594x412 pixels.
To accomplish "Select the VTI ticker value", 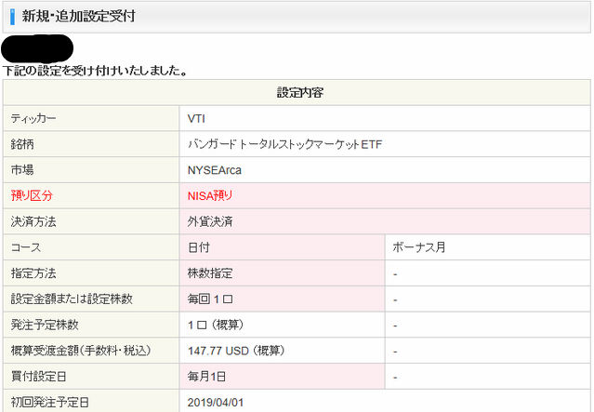I will click(196, 119).
